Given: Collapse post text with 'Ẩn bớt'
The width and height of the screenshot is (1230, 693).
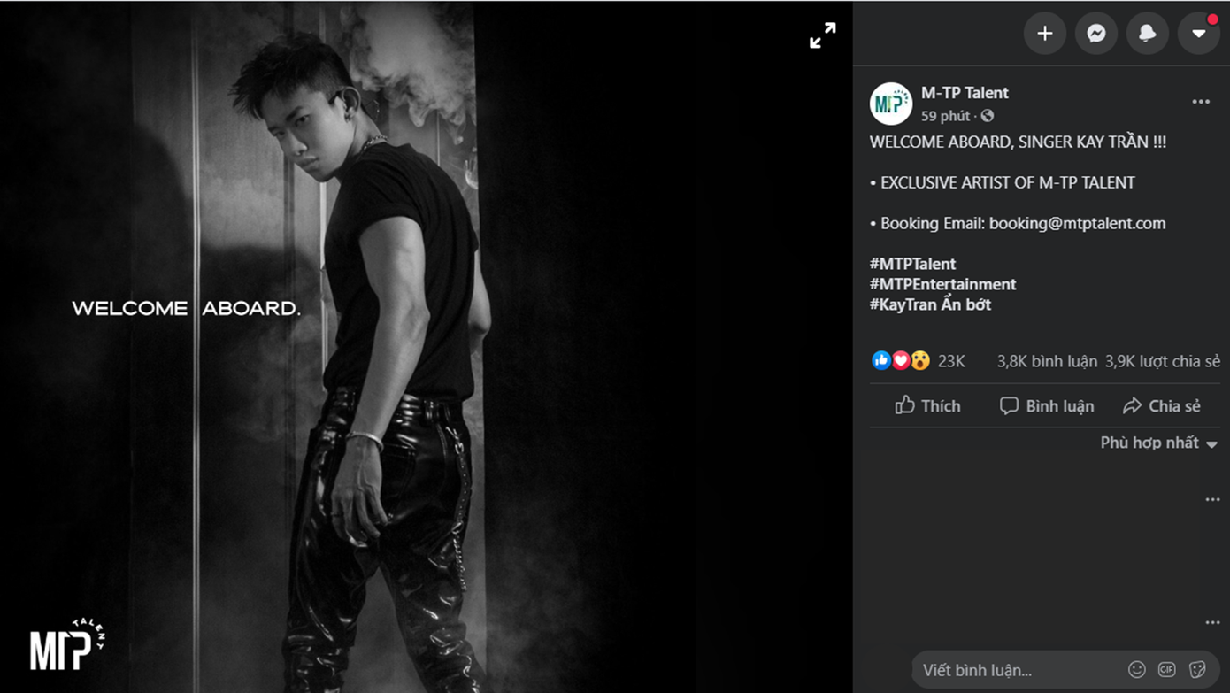Looking at the screenshot, I should point(967,304).
